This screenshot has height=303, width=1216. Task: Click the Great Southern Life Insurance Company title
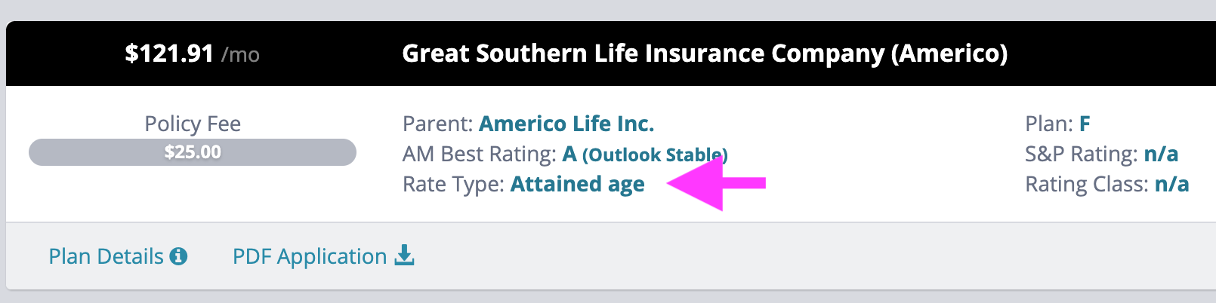click(705, 54)
